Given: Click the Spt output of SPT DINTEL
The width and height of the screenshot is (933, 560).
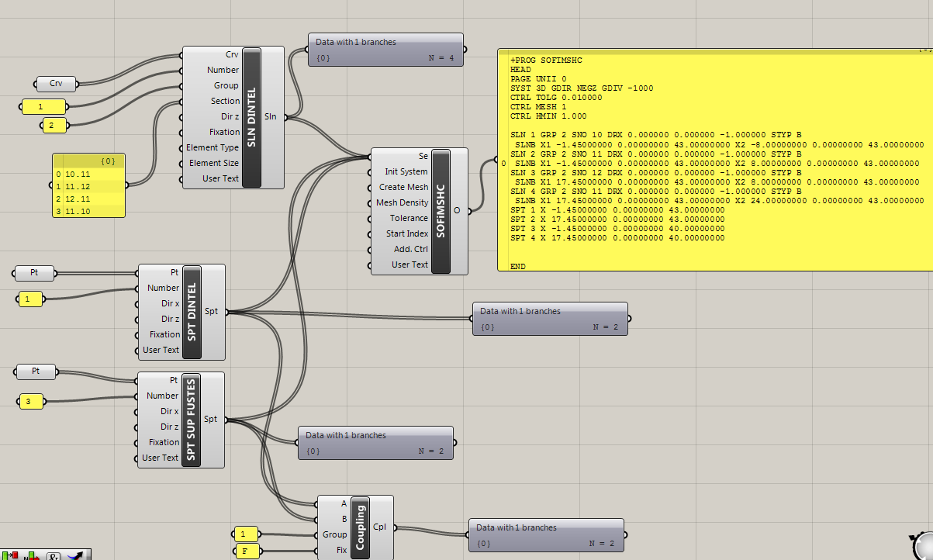Looking at the screenshot, I should (x=211, y=312).
